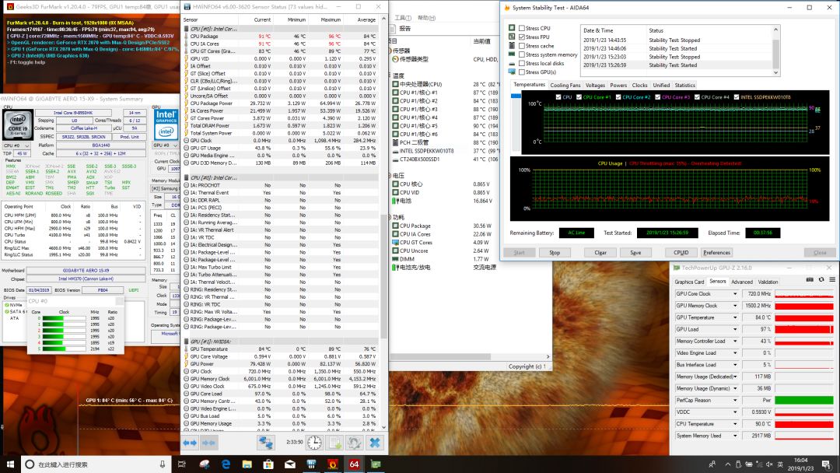Click the HWiNFO clock reset timer icon
Screen dimensions: 840x473
click(x=314, y=442)
